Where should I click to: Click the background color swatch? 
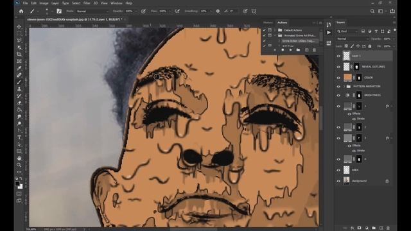tap(21, 187)
